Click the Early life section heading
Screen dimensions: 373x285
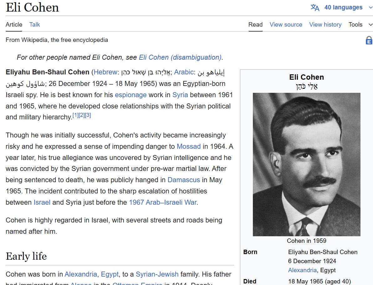coord(26,256)
